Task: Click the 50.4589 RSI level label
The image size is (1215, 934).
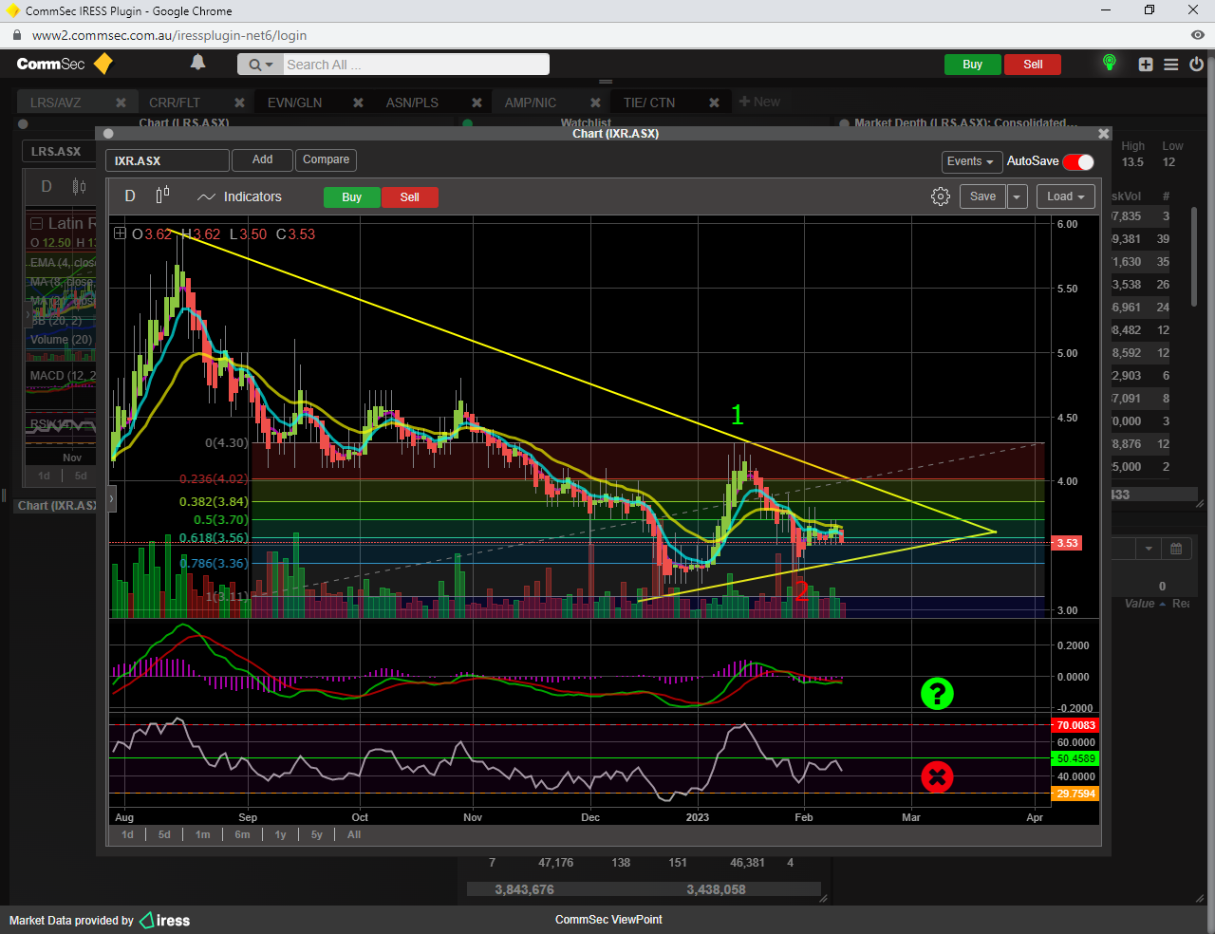Action: coord(1075,758)
